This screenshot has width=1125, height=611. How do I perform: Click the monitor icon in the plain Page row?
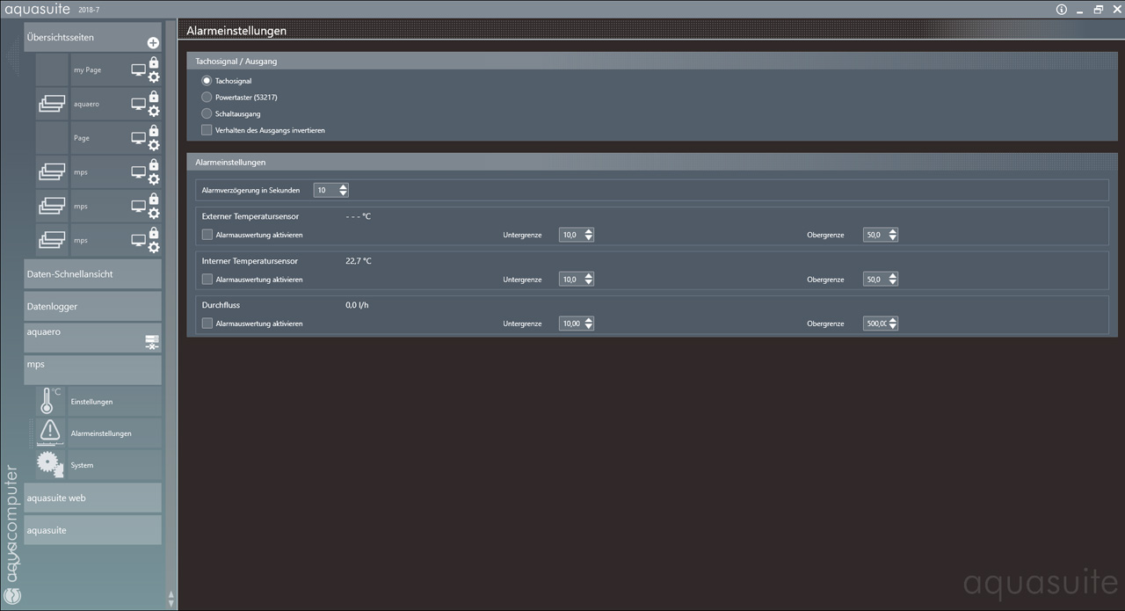(138, 138)
